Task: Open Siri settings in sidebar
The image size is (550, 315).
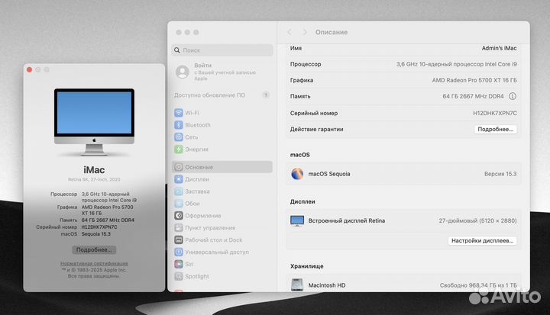Action: click(x=222, y=264)
